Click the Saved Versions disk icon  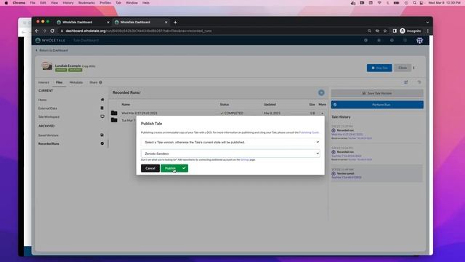coord(102,135)
